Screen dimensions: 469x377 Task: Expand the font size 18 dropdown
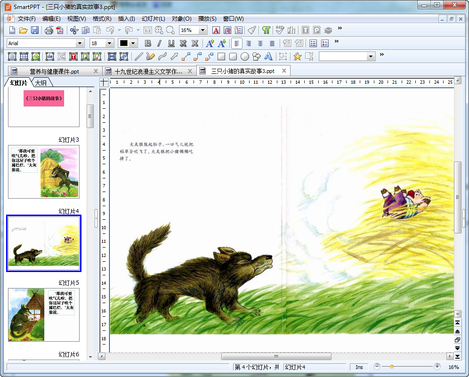pos(109,43)
